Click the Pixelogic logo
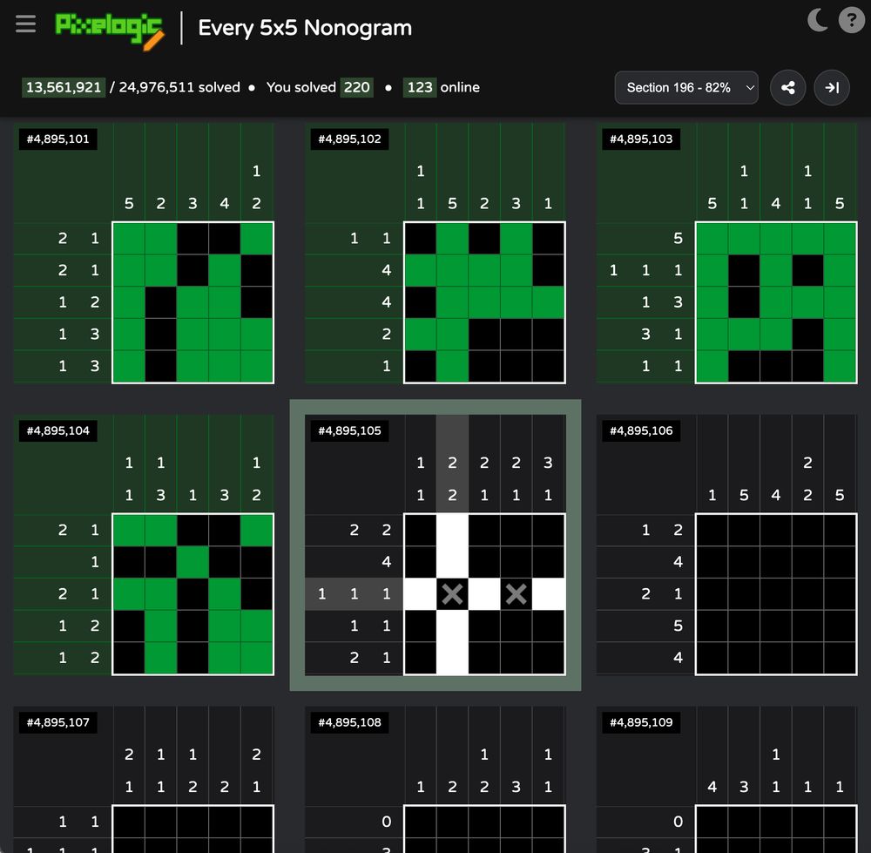 click(x=110, y=30)
